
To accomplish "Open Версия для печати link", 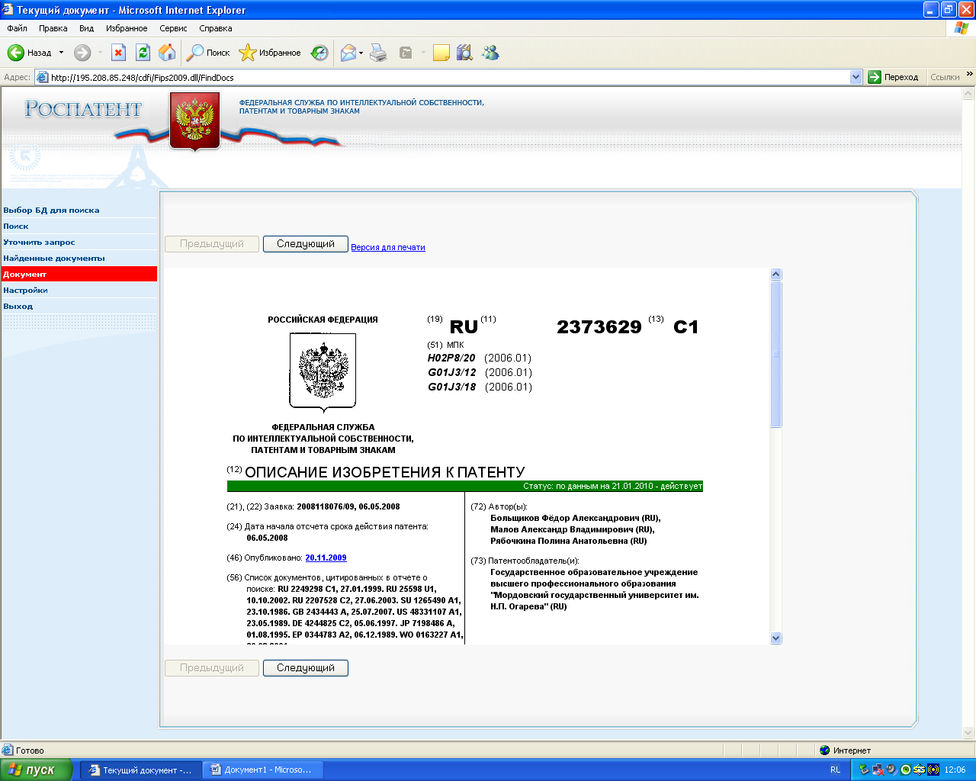I will coord(388,247).
